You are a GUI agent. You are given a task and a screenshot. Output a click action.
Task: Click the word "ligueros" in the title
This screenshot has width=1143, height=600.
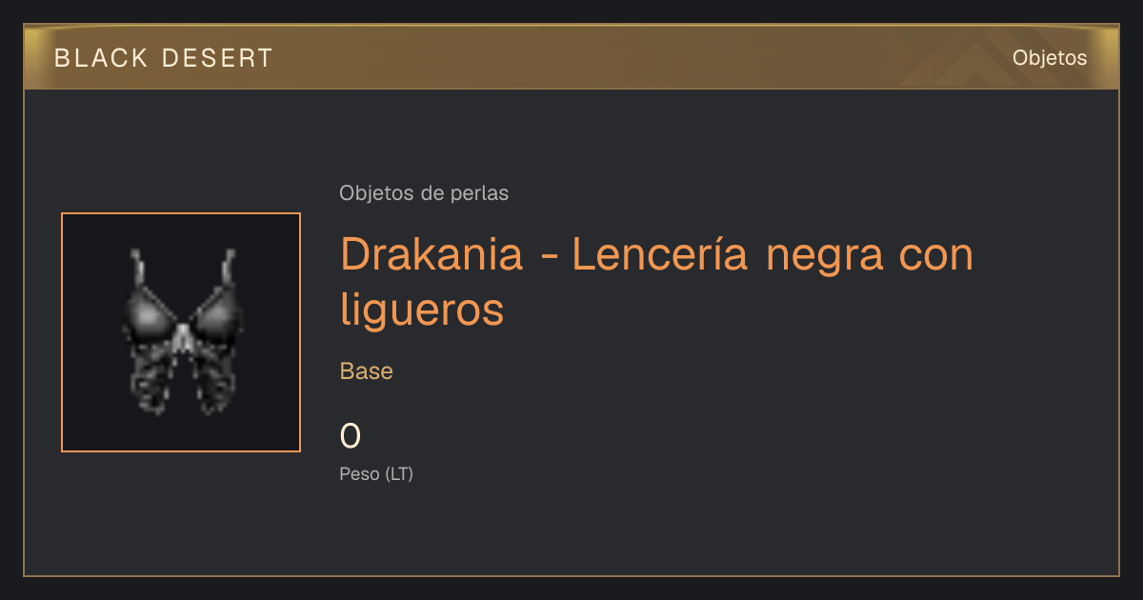click(422, 310)
